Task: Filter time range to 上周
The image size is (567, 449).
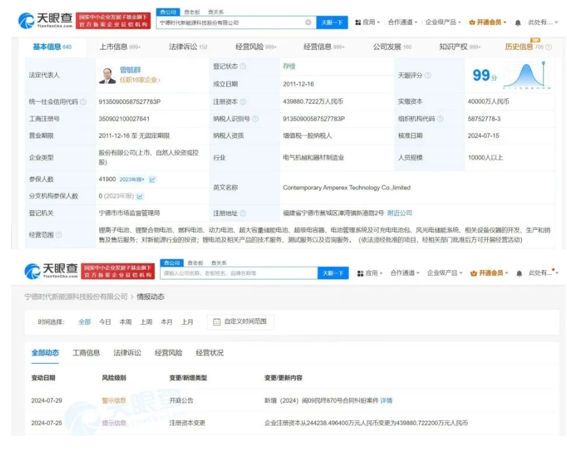Action: pyautogui.click(x=146, y=322)
